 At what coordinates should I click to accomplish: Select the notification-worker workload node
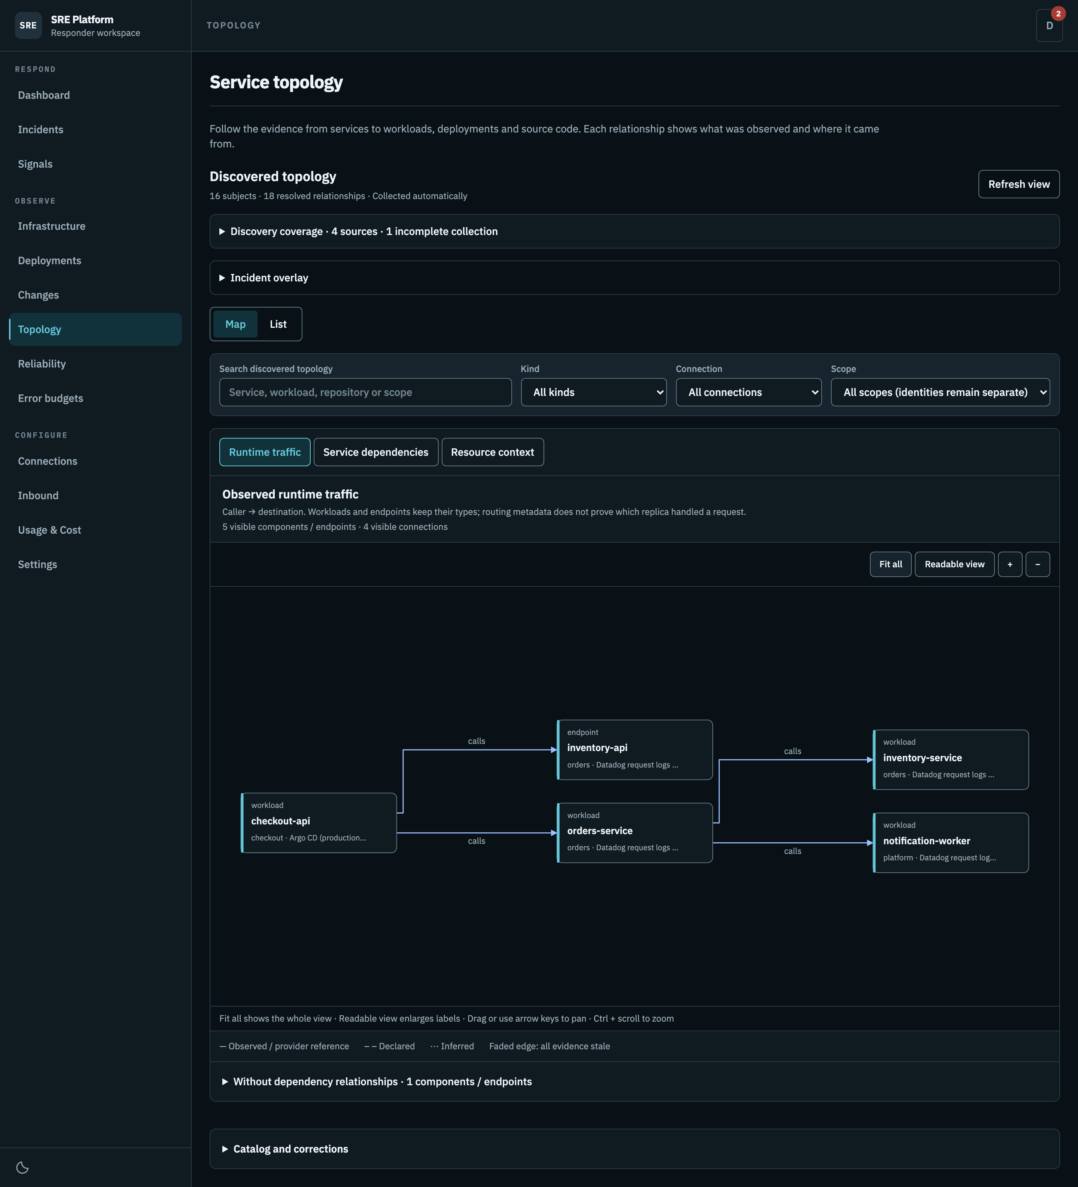[x=951, y=843]
